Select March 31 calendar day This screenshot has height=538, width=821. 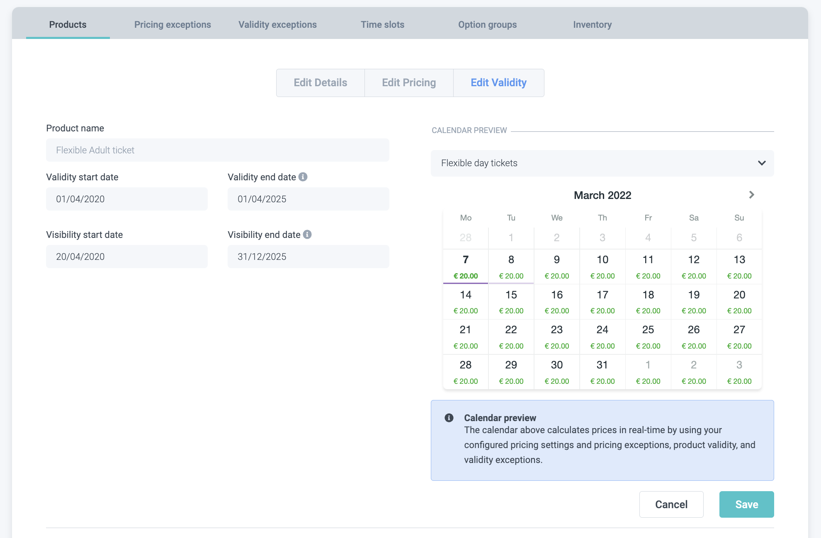pyautogui.click(x=602, y=371)
